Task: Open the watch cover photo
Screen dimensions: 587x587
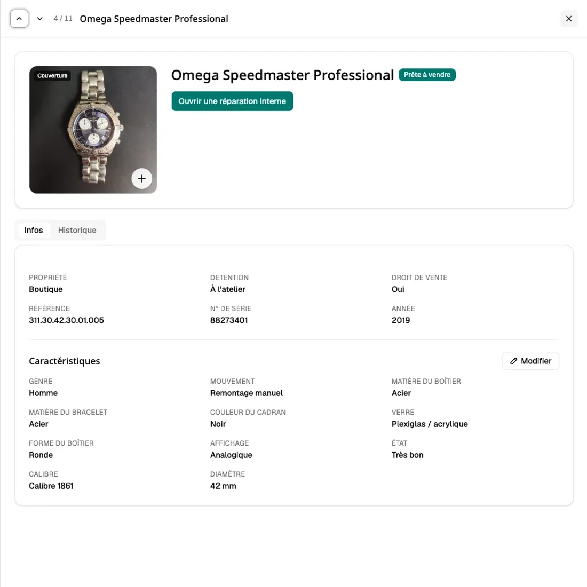Action: point(93,130)
